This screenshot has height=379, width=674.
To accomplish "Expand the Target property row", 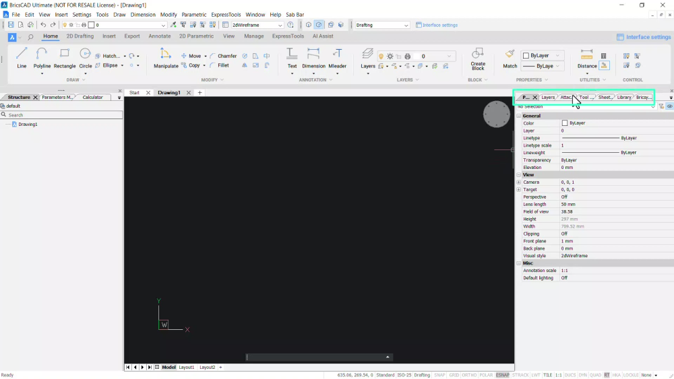I will pyautogui.click(x=519, y=190).
